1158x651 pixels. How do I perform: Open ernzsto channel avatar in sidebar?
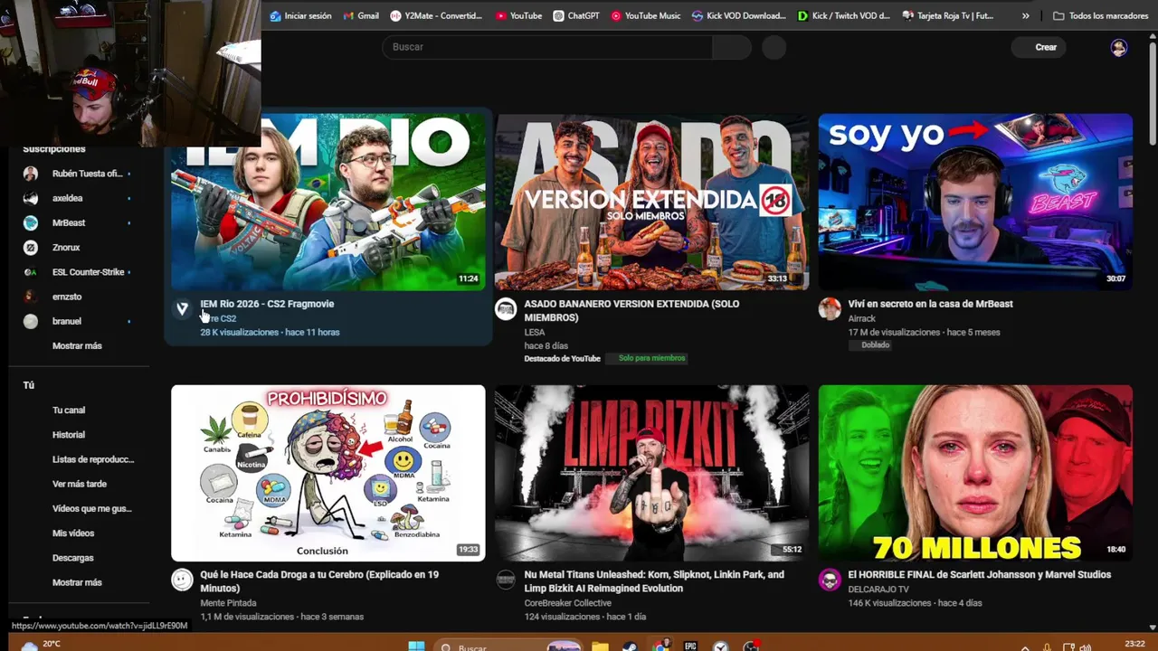[31, 297]
